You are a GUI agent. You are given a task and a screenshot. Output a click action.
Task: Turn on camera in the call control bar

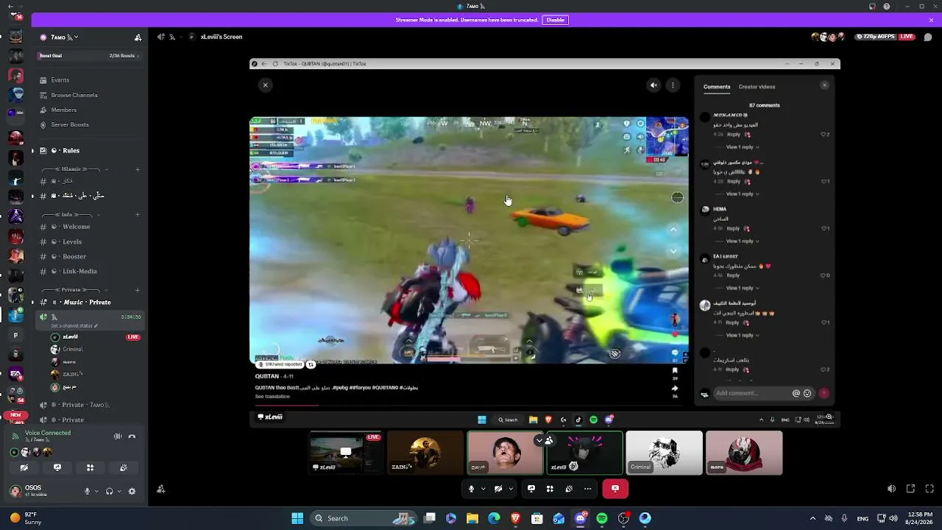(498, 488)
